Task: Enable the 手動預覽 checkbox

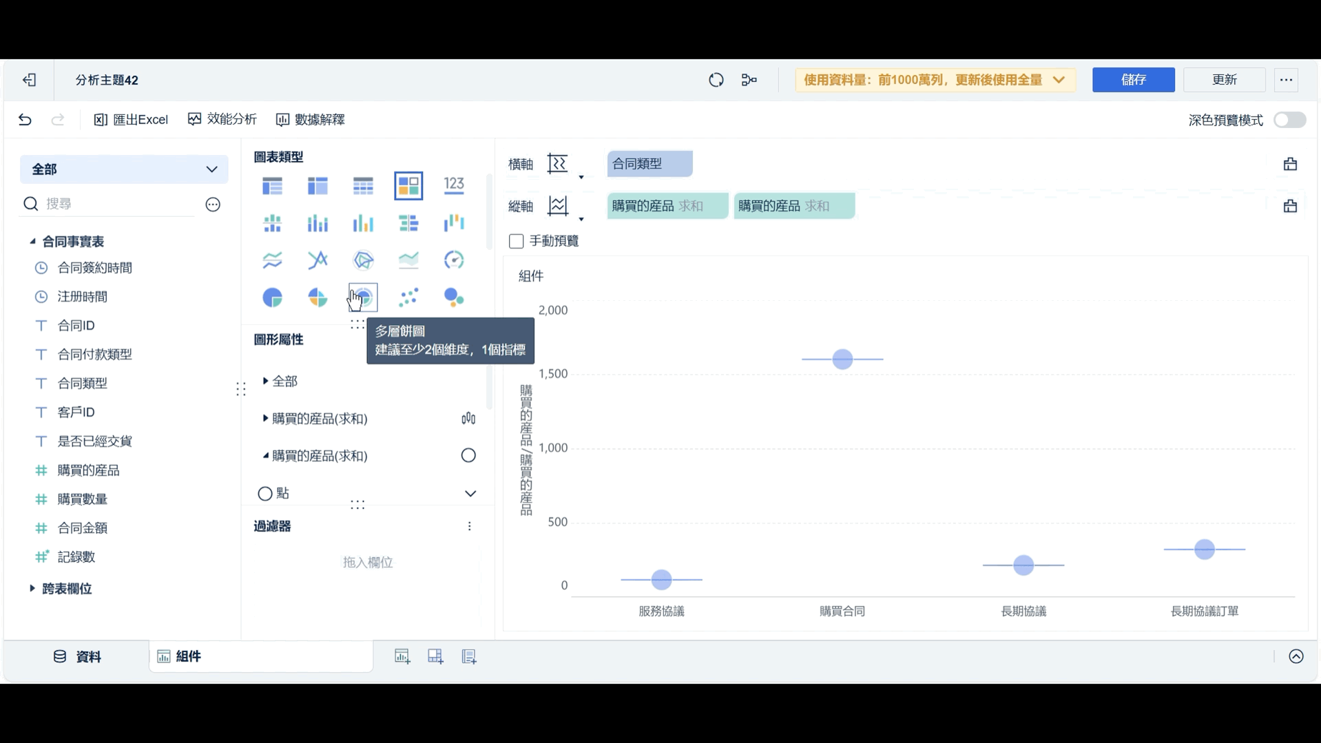Action: pos(516,241)
